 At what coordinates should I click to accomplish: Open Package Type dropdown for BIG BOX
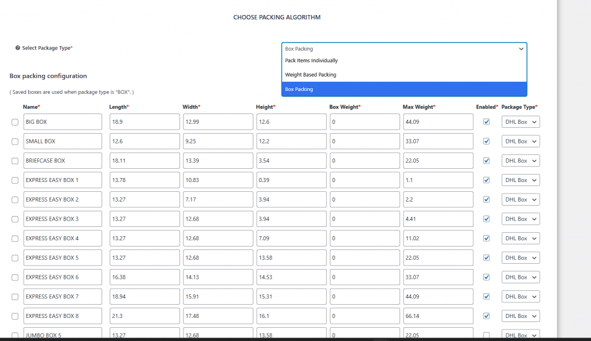coord(521,122)
